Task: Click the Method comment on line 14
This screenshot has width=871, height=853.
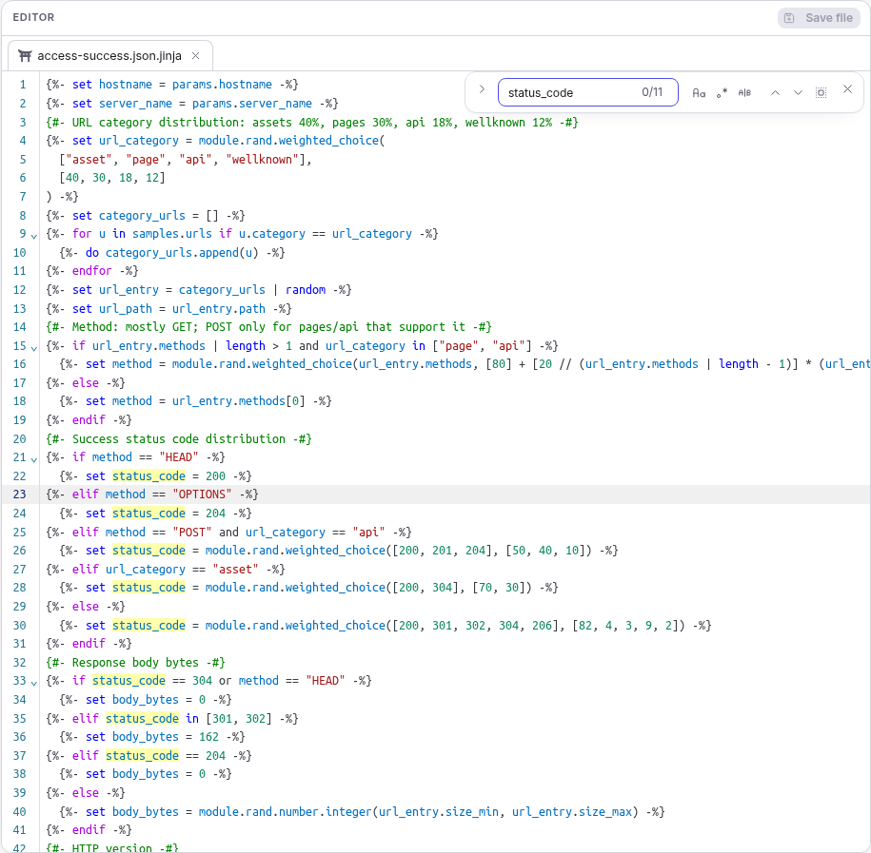Action: tap(268, 327)
